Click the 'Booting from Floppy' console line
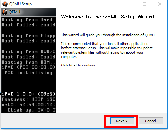Screen dimensions: 168x130 [29, 36]
